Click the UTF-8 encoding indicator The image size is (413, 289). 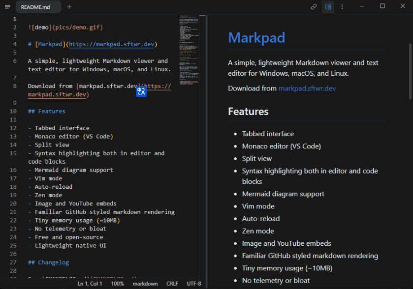194,284
